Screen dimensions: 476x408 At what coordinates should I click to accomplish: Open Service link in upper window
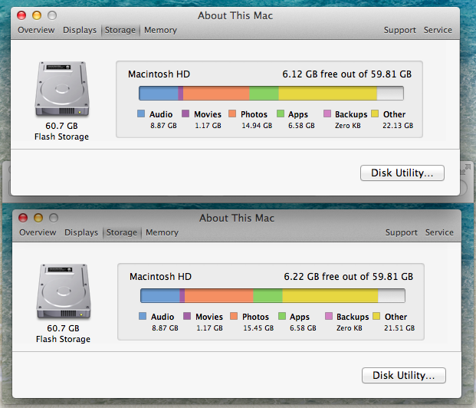pyautogui.click(x=438, y=30)
